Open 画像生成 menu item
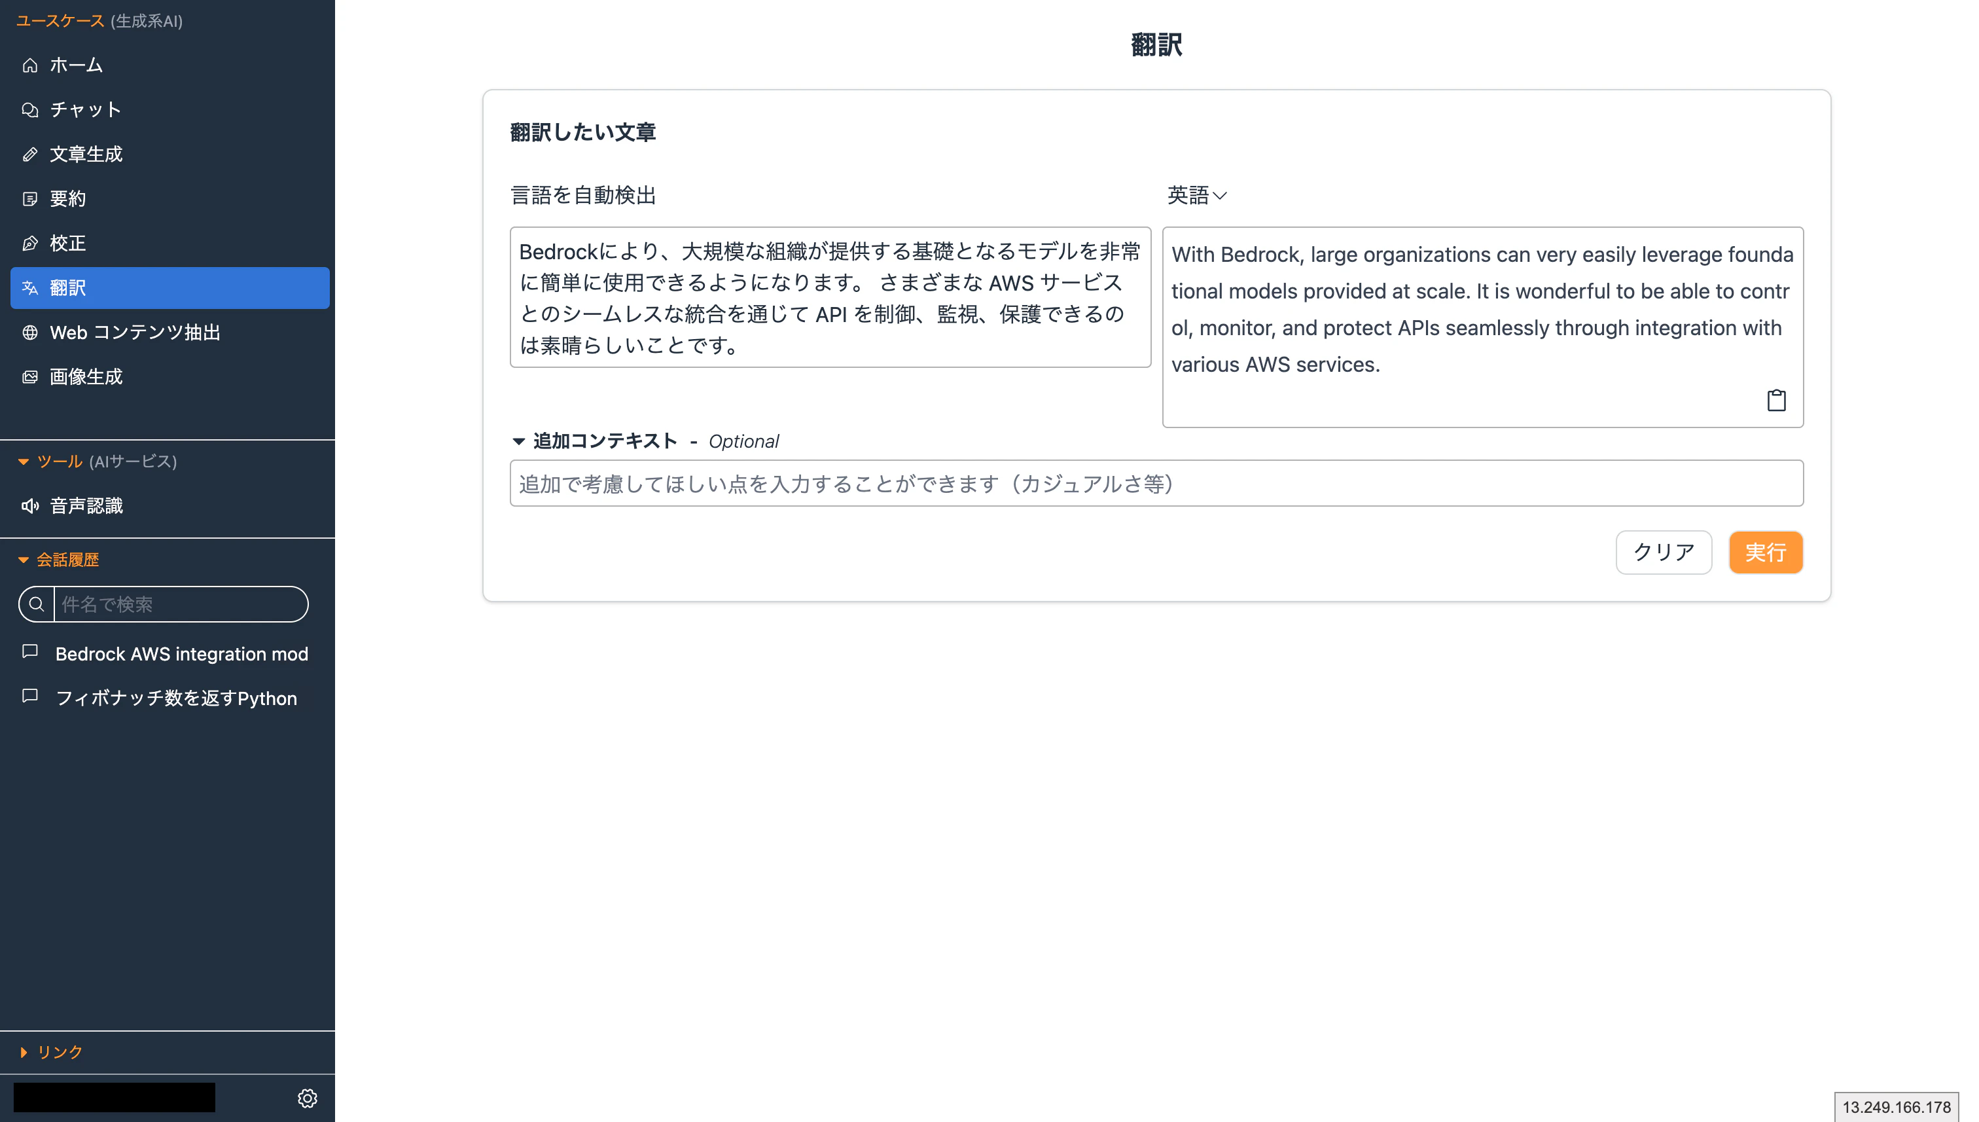The height and width of the screenshot is (1122, 1979). (x=169, y=377)
